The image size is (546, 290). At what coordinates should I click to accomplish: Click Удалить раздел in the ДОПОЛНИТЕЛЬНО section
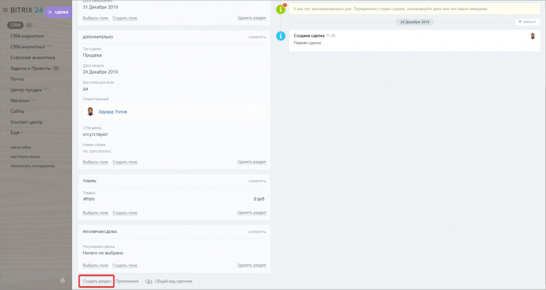coord(251,162)
